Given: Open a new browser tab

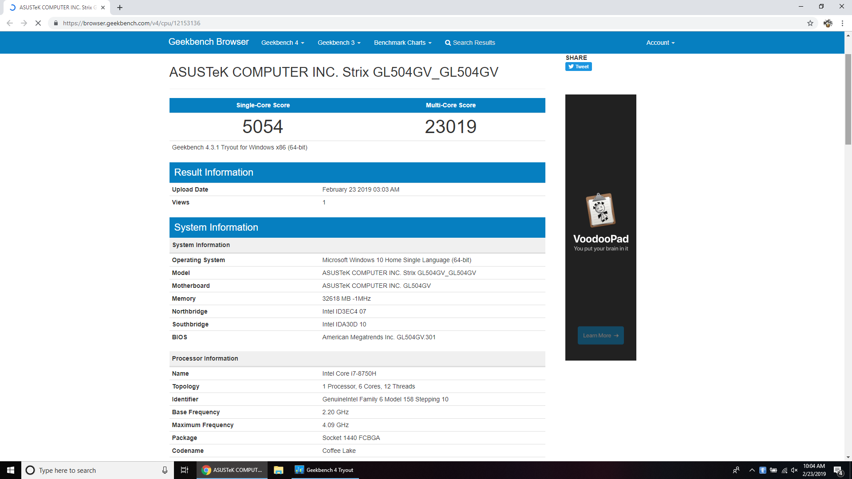Looking at the screenshot, I should coord(120,8).
